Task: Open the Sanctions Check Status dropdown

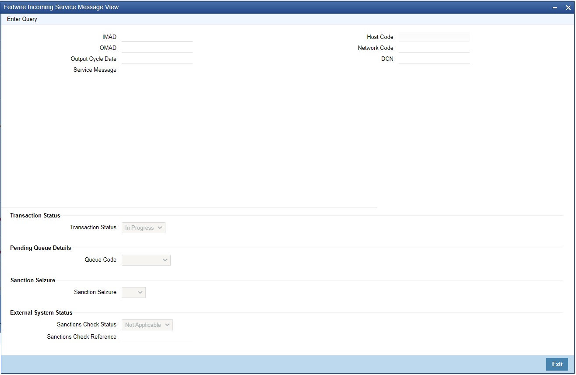Action: pyautogui.click(x=148, y=325)
